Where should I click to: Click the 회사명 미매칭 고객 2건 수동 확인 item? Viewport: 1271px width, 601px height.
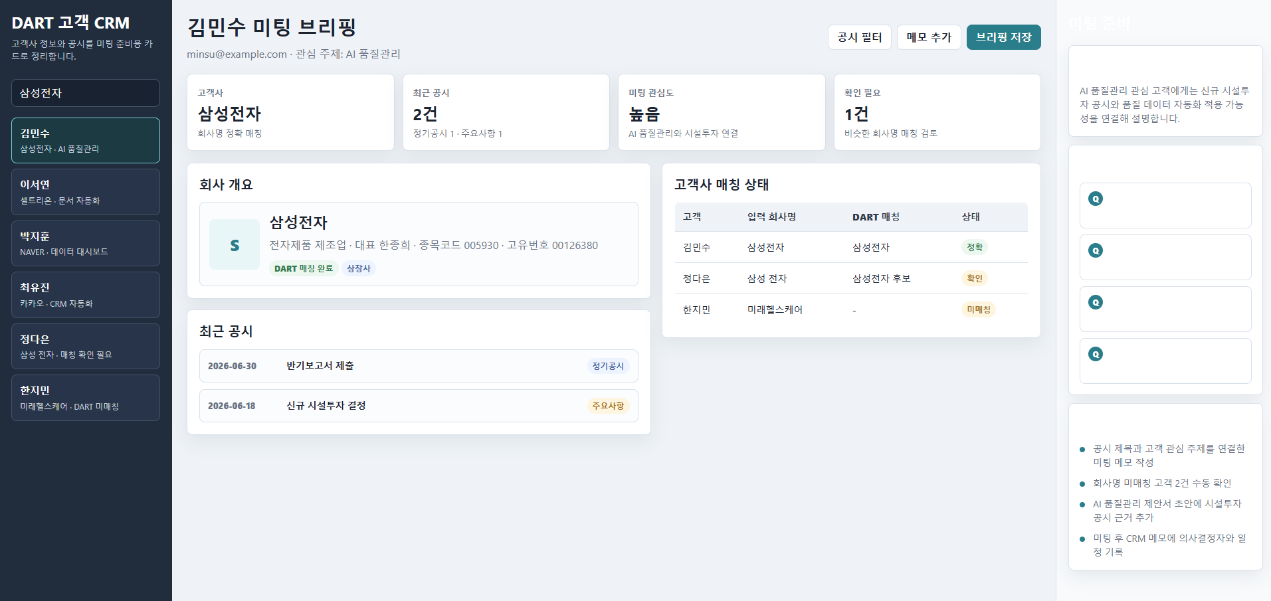click(x=1162, y=483)
